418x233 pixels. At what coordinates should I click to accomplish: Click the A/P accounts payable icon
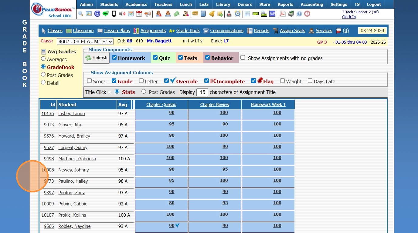tap(272, 14)
